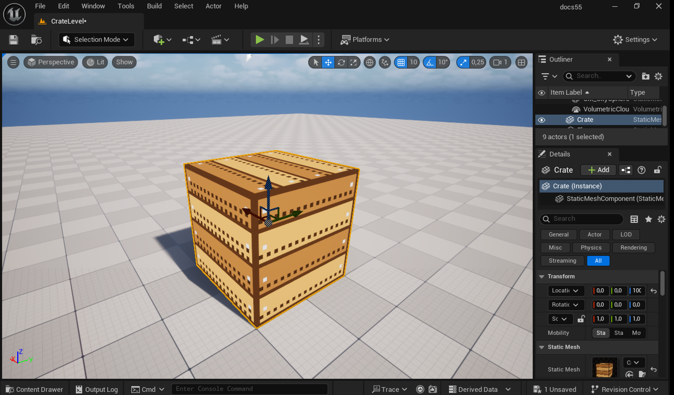Activate the Scale tool in viewport

pos(354,62)
